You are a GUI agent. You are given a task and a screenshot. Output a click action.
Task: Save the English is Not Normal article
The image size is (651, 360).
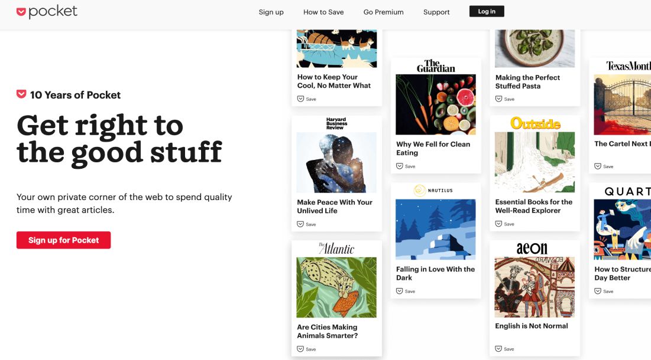[x=505, y=349]
